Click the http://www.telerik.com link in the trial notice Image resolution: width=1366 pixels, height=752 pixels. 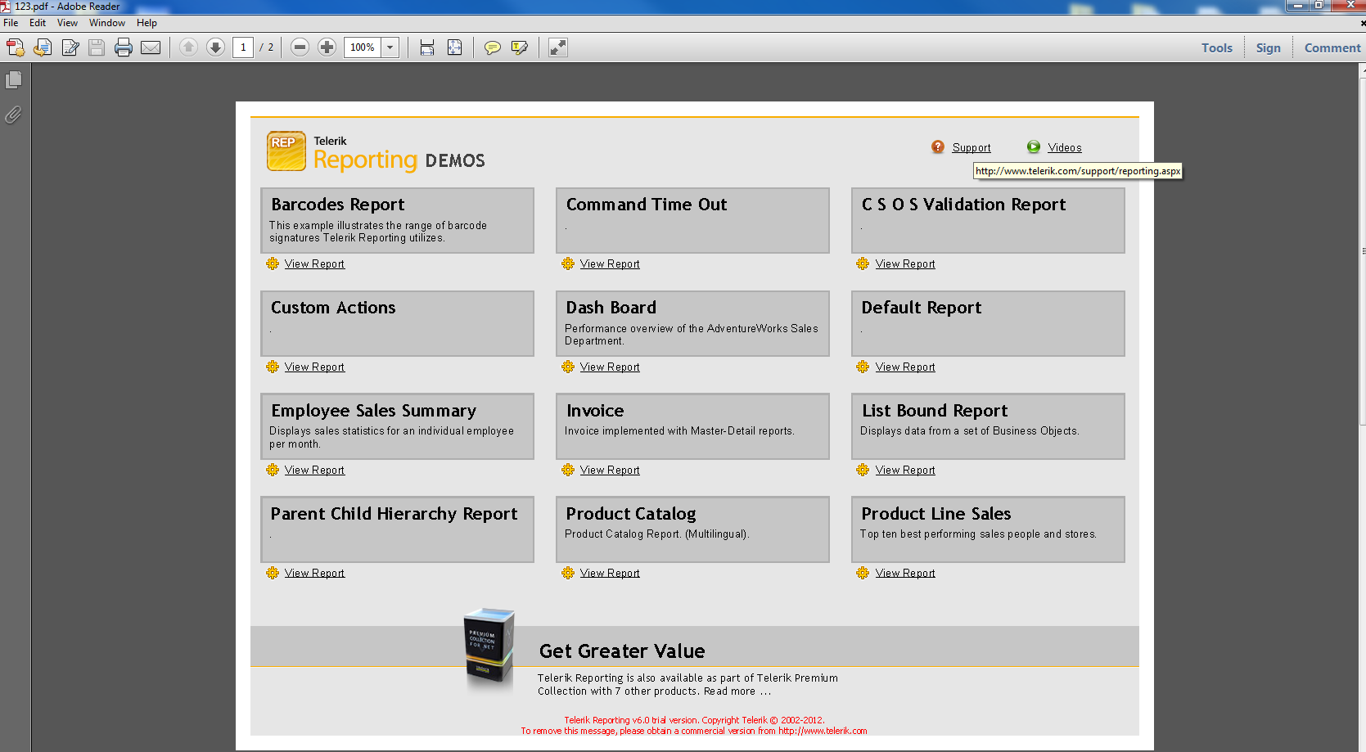[x=823, y=732]
